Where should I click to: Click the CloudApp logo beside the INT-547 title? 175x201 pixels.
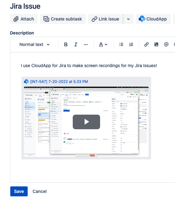[x=26, y=81]
